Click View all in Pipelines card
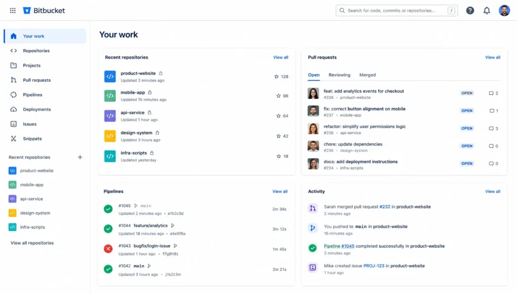The width and height of the screenshot is (517, 294). pyautogui.click(x=280, y=191)
